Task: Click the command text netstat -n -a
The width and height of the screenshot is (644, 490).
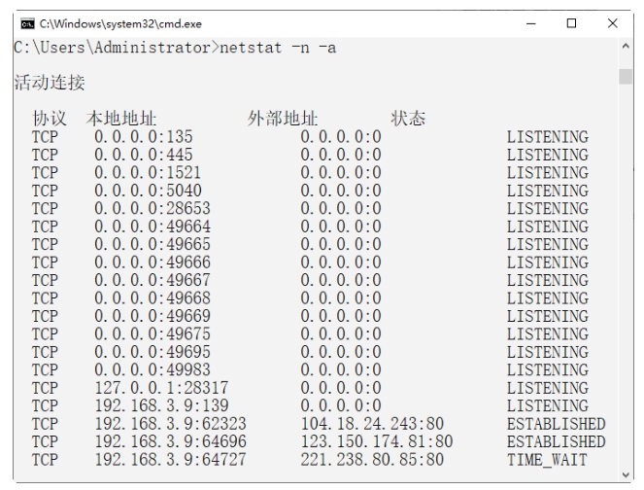Action: point(278,48)
